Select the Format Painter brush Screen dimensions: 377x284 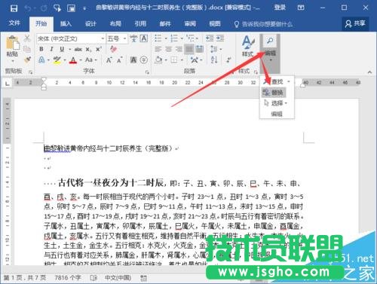coord(27,60)
